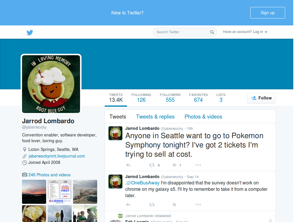This screenshot has height=222, width=297.
Task: Click avatar on the Pokemon Symphony tweet
Action: [x=115, y=133]
